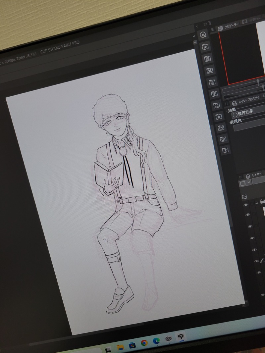The height and width of the screenshot is (353, 265).
Task: Open the material folder with picture-frame glyph
Action: [x=207, y=59]
